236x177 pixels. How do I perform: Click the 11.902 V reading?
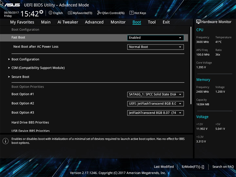(202, 129)
